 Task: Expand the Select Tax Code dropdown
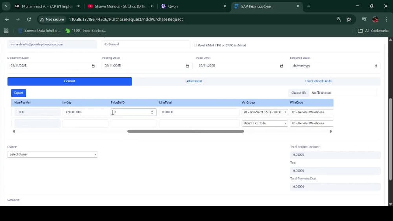point(264,123)
